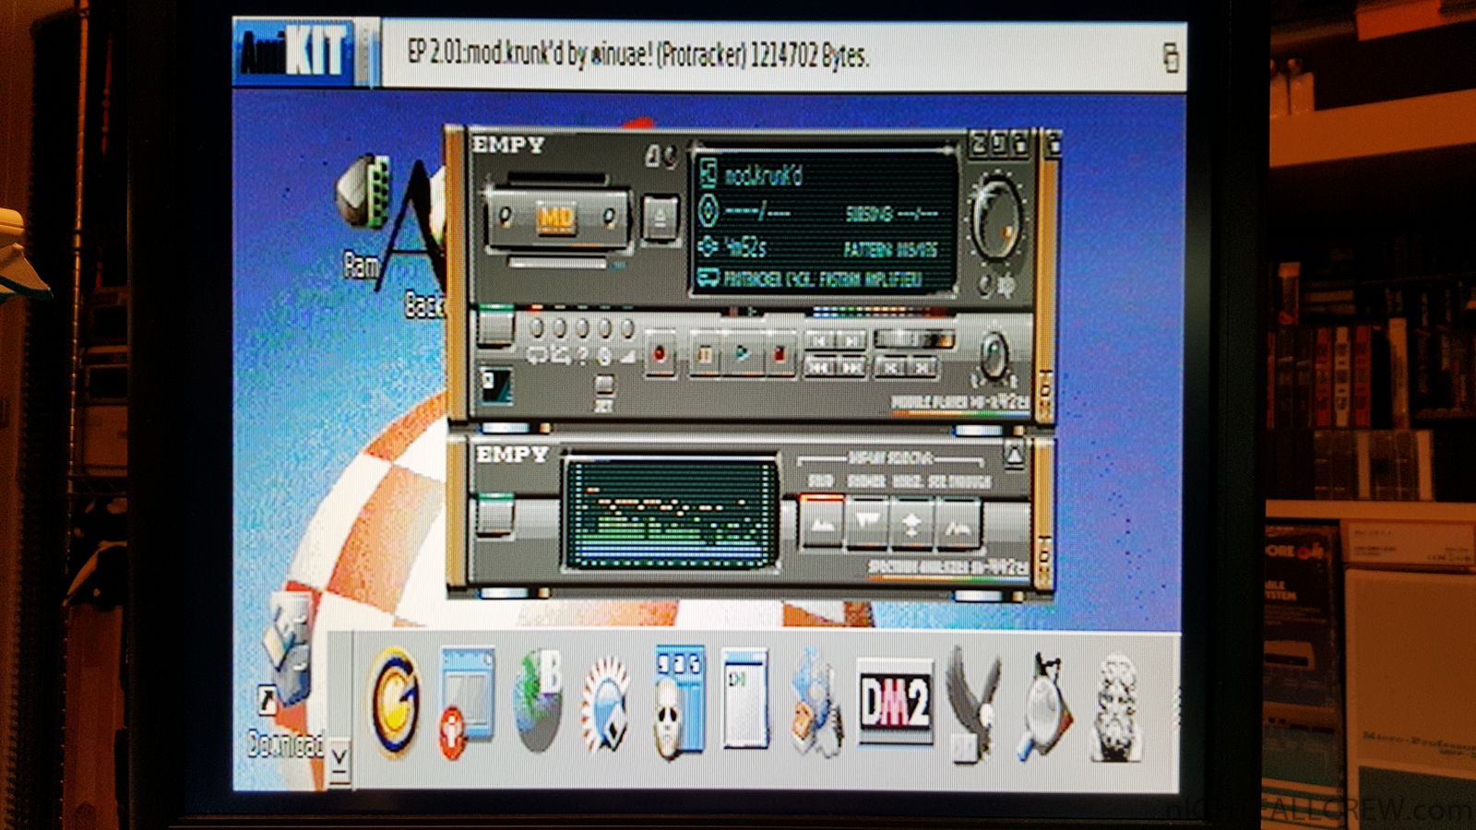The width and height of the screenshot is (1476, 830).
Task: Click the 4m52s elapsed time in the display
Action: 745,247
